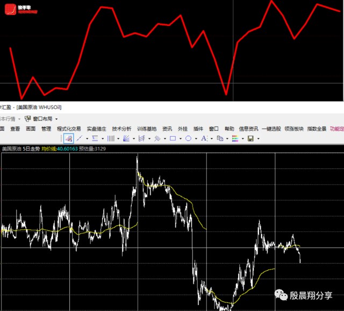Screen dimensions: 344x311
Task: Select the drawing pencil tool icon
Action: [68, 139]
